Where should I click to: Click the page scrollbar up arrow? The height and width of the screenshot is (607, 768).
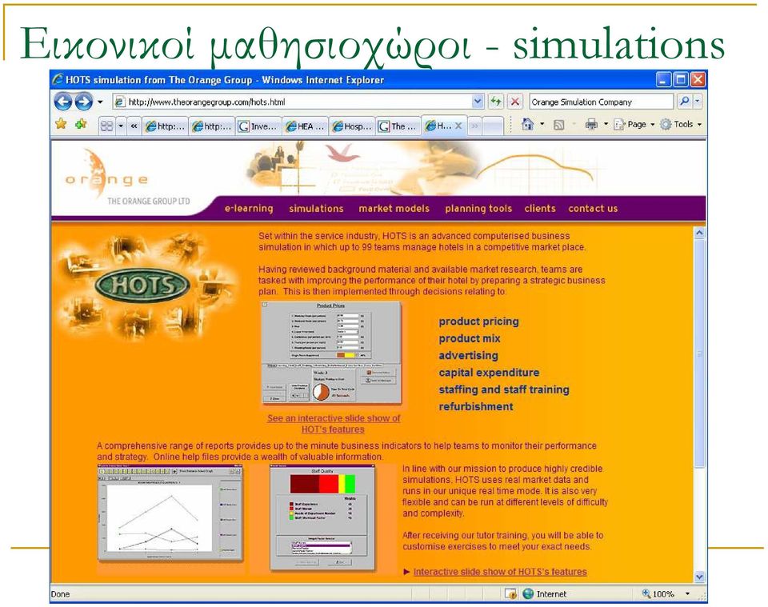[699, 233]
